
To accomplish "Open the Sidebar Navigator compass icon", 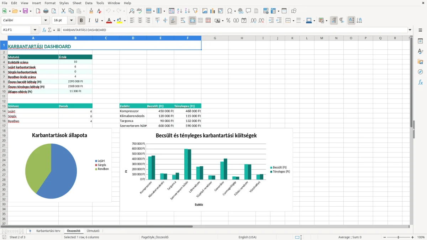I will click(x=420, y=72).
